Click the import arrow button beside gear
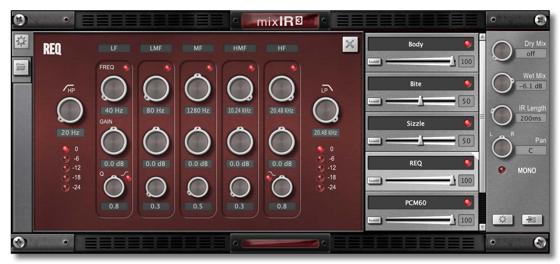The height and width of the screenshot is (264, 560). click(x=532, y=220)
